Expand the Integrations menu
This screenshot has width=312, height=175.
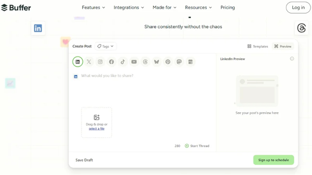(129, 7)
